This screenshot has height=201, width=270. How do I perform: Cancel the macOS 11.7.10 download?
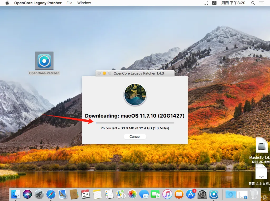[x=135, y=136]
